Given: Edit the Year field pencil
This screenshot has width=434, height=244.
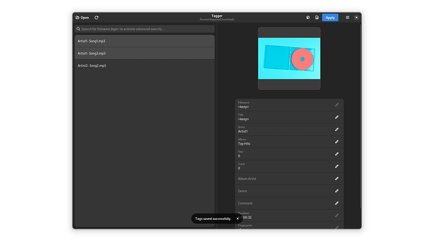Looking at the screenshot, I should [x=337, y=154].
